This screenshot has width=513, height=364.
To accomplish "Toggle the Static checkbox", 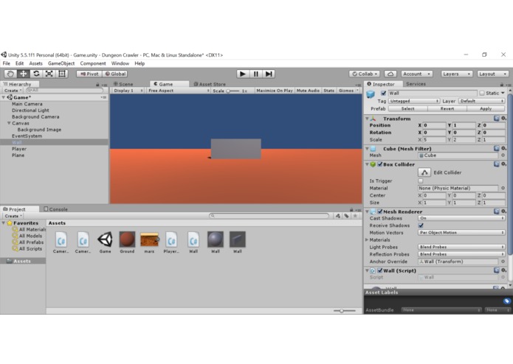I will 482,93.
